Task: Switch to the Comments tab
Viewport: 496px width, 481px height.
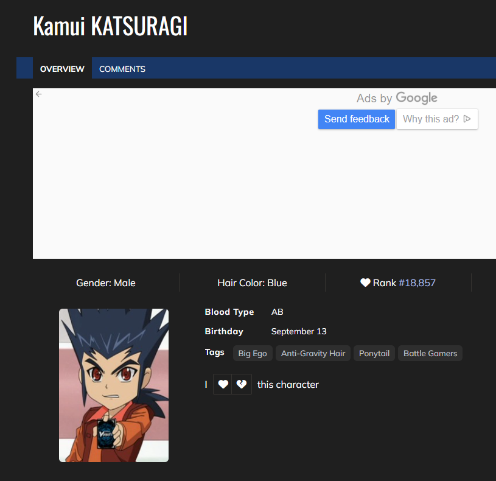Action: pos(122,69)
